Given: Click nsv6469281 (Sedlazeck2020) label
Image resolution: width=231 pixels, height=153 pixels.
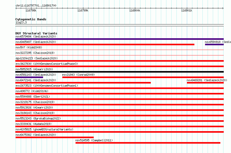Looking at the screenshot, I should coord(207,80).
